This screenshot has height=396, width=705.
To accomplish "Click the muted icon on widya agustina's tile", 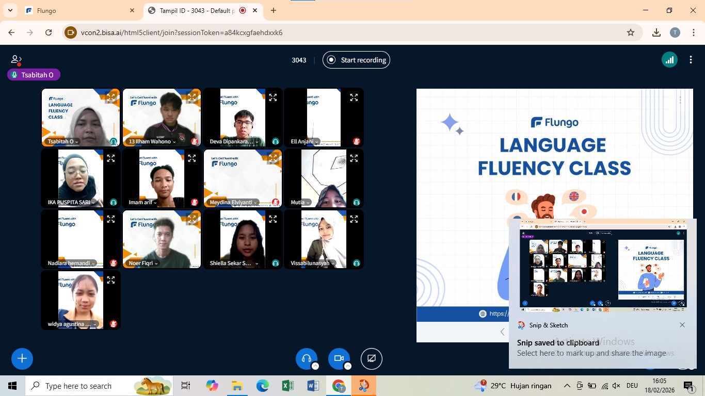I will click(x=114, y=324).
